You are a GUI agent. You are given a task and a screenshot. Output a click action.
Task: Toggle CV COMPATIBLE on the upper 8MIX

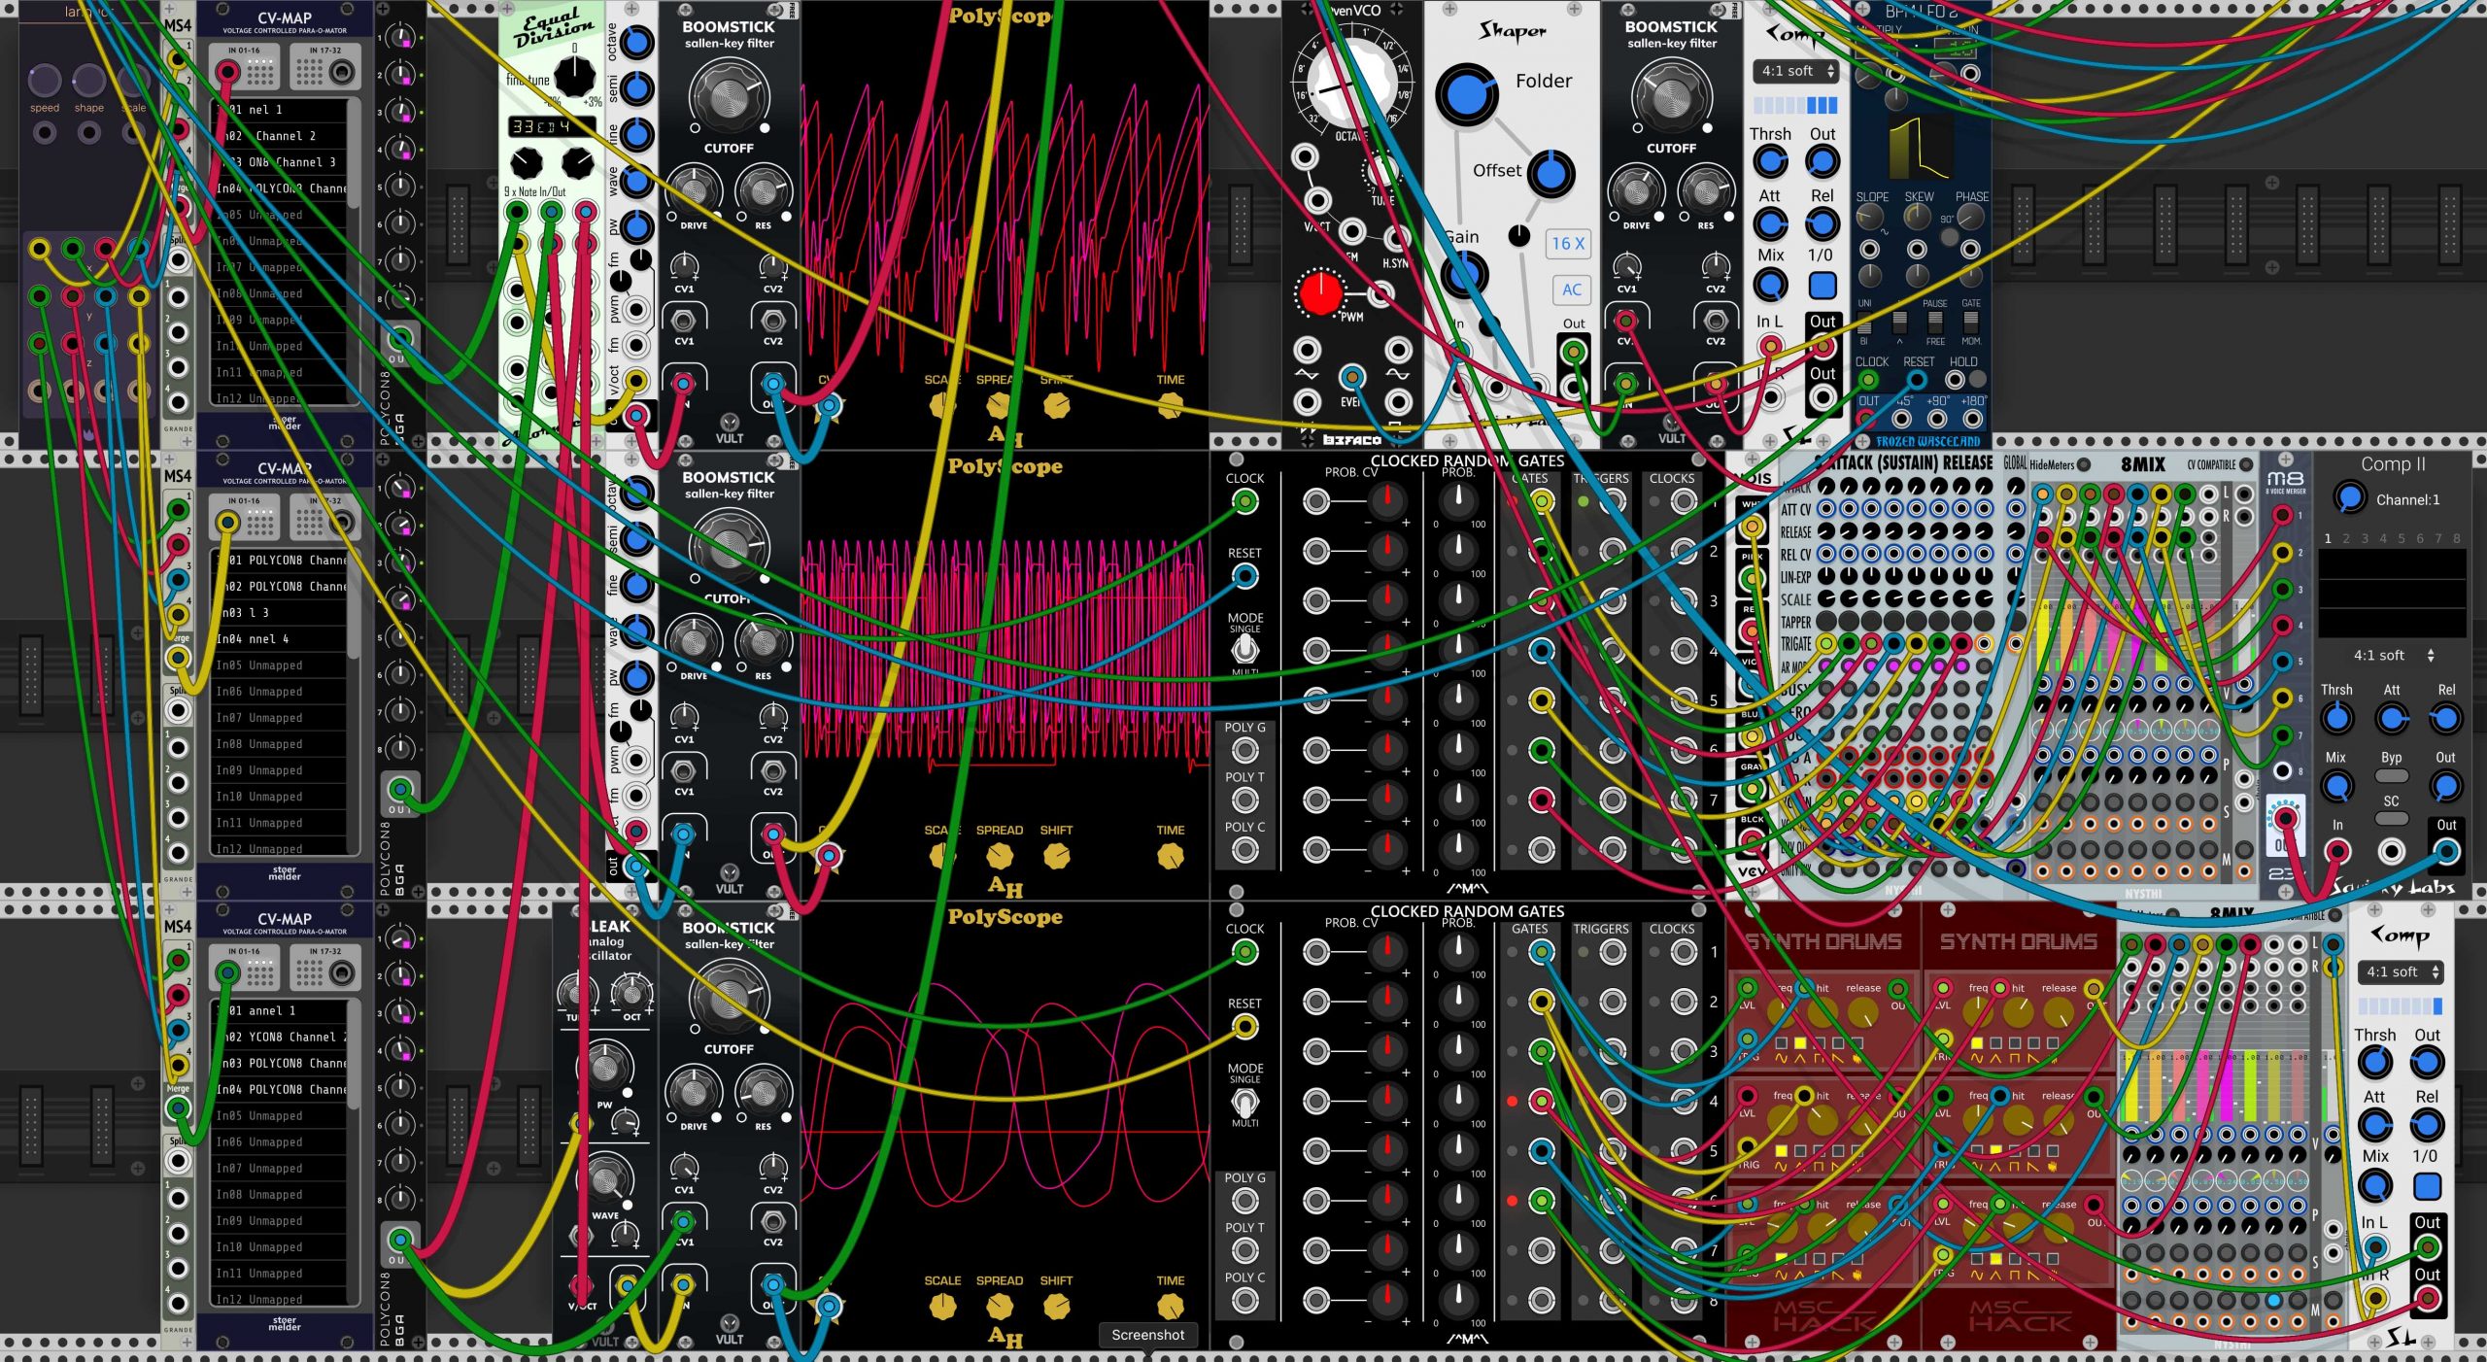(2245, 465)
